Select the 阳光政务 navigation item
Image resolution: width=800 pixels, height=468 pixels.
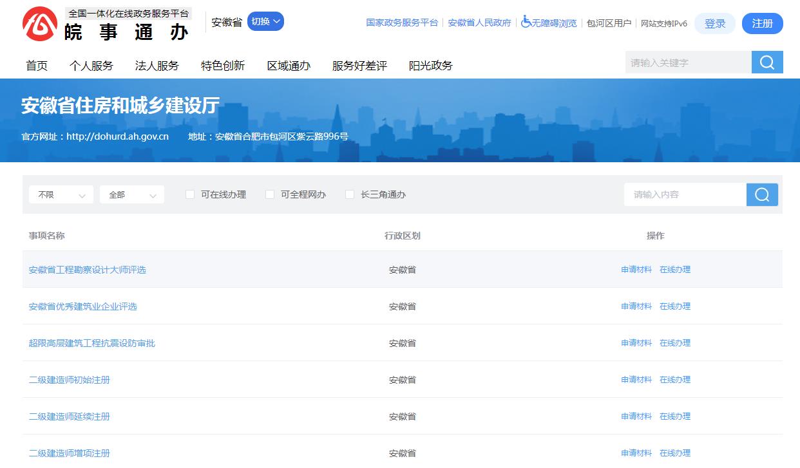[x=430, y=65]
